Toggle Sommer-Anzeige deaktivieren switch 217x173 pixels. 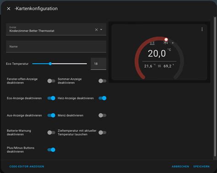tap(102, 81)
